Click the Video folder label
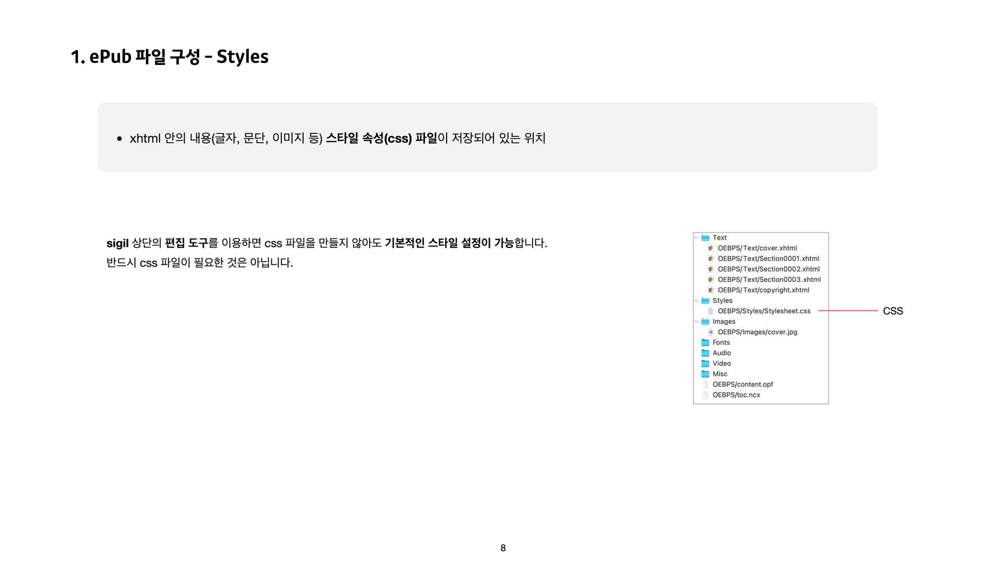1007x566 pixels. click(x=722, y=363)
